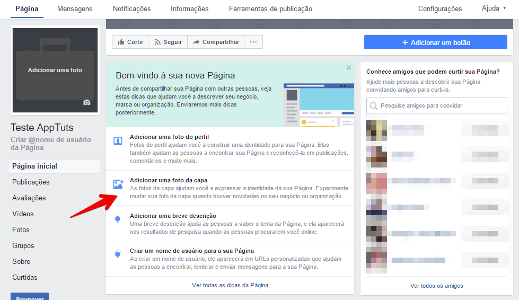Click Adicionar uma foto do perfil heading
This screenshot has width=519, height=300.
tap(169, 137)
